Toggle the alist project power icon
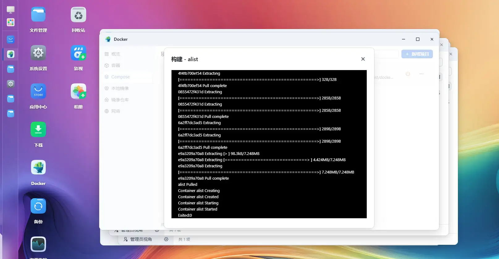 408,74
